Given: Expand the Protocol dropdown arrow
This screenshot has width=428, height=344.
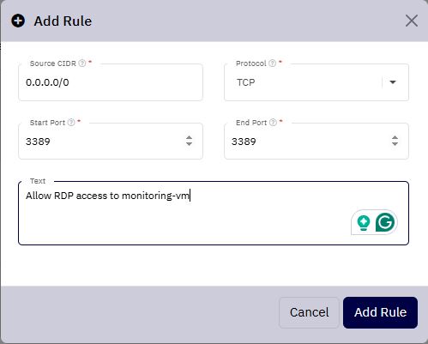Looking at the screenshot, I should point(393,82).
